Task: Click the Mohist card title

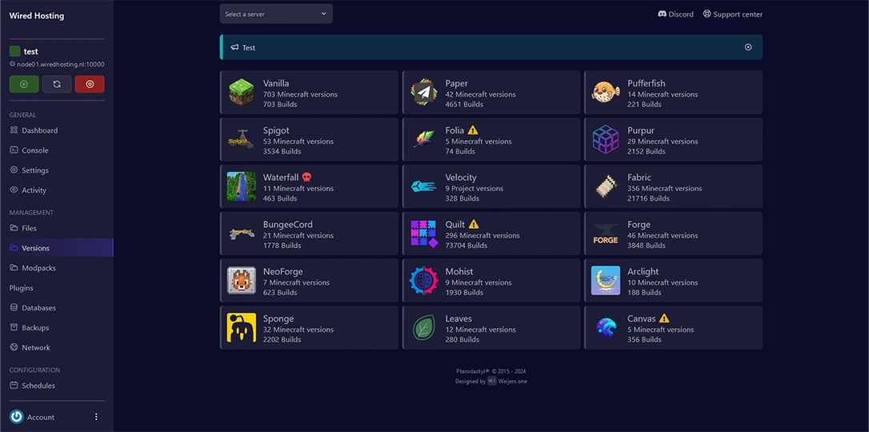Action: [x=459, y=271]
